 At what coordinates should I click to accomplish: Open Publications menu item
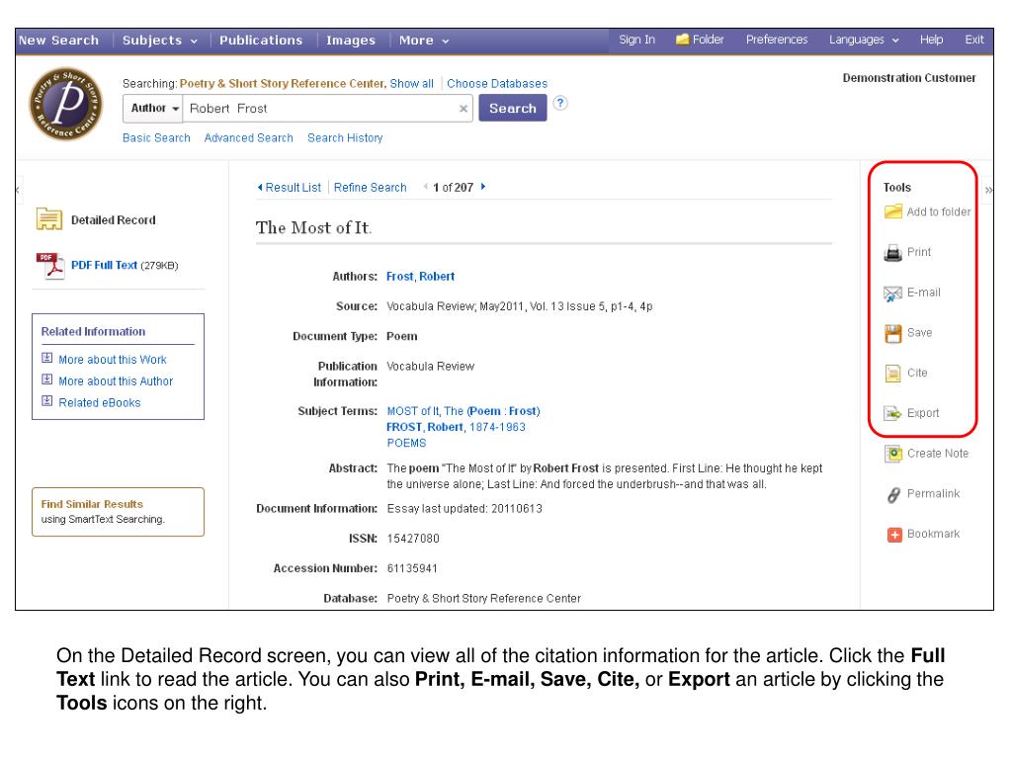(261, 40)
